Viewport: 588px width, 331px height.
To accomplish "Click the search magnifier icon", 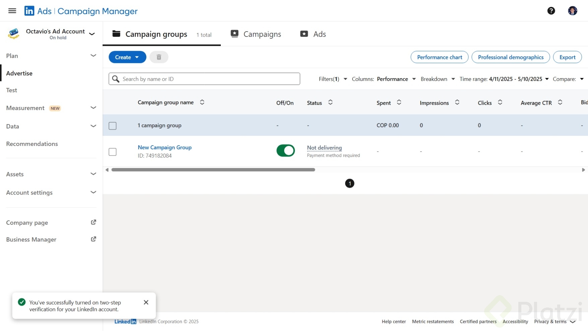I will [x=116, y=79].
